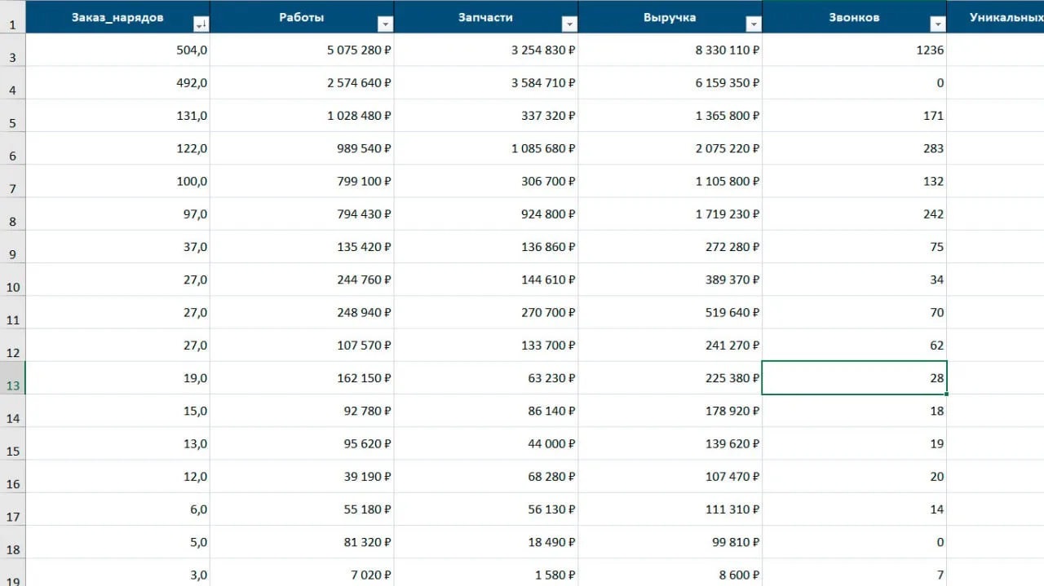Select row header 19
This screenshot has height=586, width=1044.
pyautogui.click(x=13, y=572)
